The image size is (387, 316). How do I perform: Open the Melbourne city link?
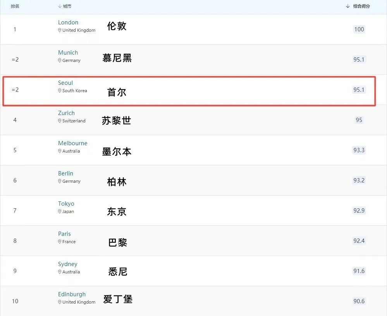coord(72,143)
